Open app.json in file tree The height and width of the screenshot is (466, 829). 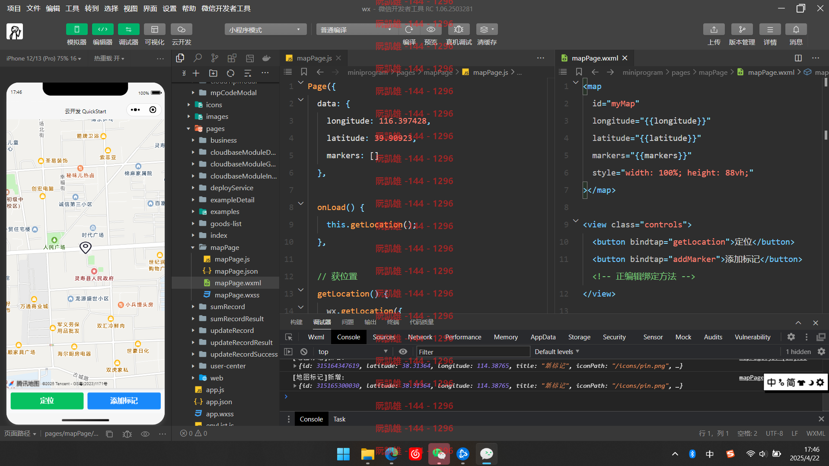coord(219,402)
